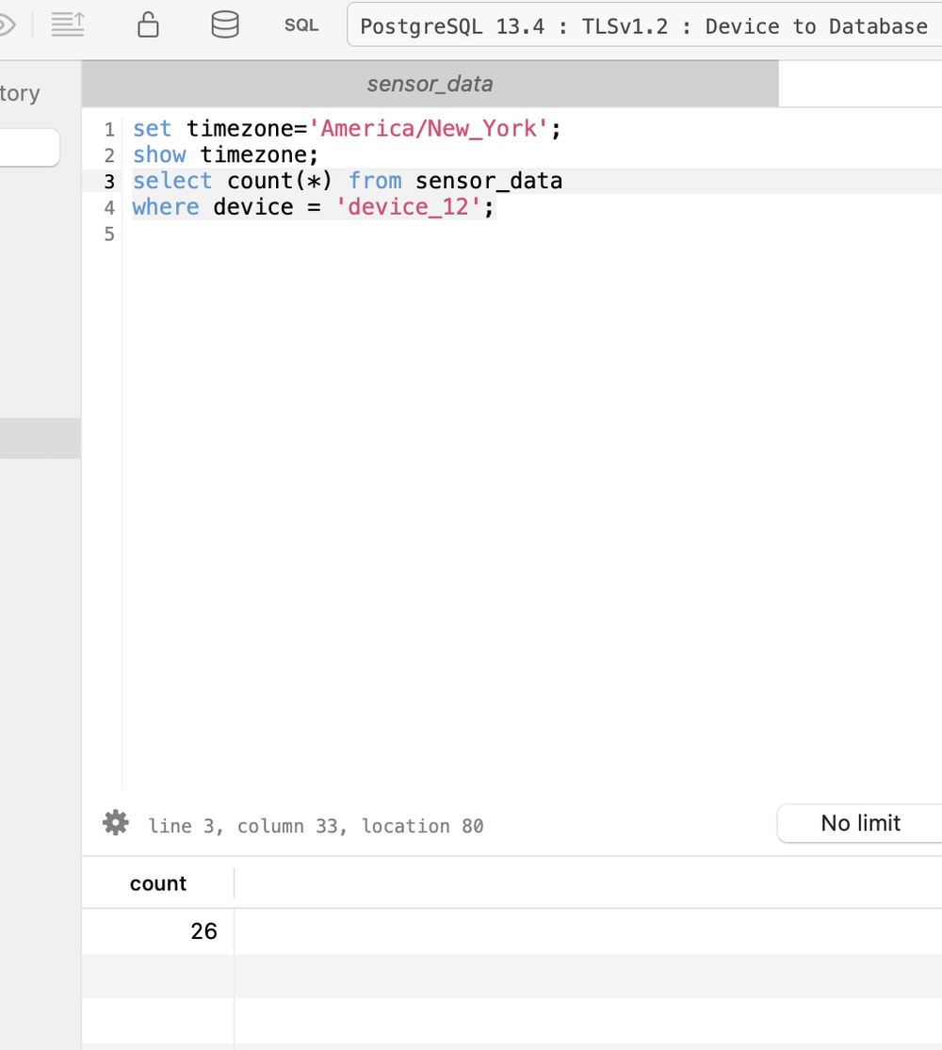Click line number 5 in gutter
Image resolution: width=942 pixels, height=1050 pixels.
coord(109,234)
